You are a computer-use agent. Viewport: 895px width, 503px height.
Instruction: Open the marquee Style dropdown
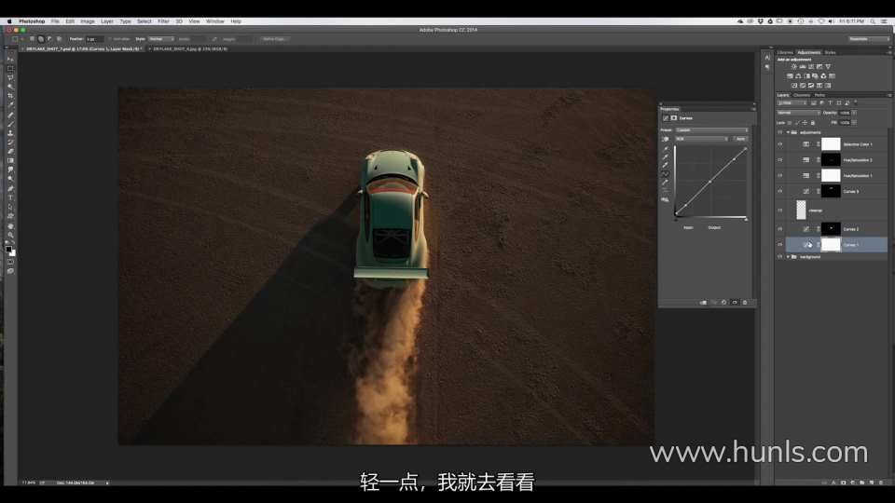pos(161,39)
